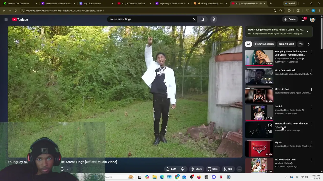Select the From your search chip
Screen dimensions: 323x181
click(x=264, y=44)
